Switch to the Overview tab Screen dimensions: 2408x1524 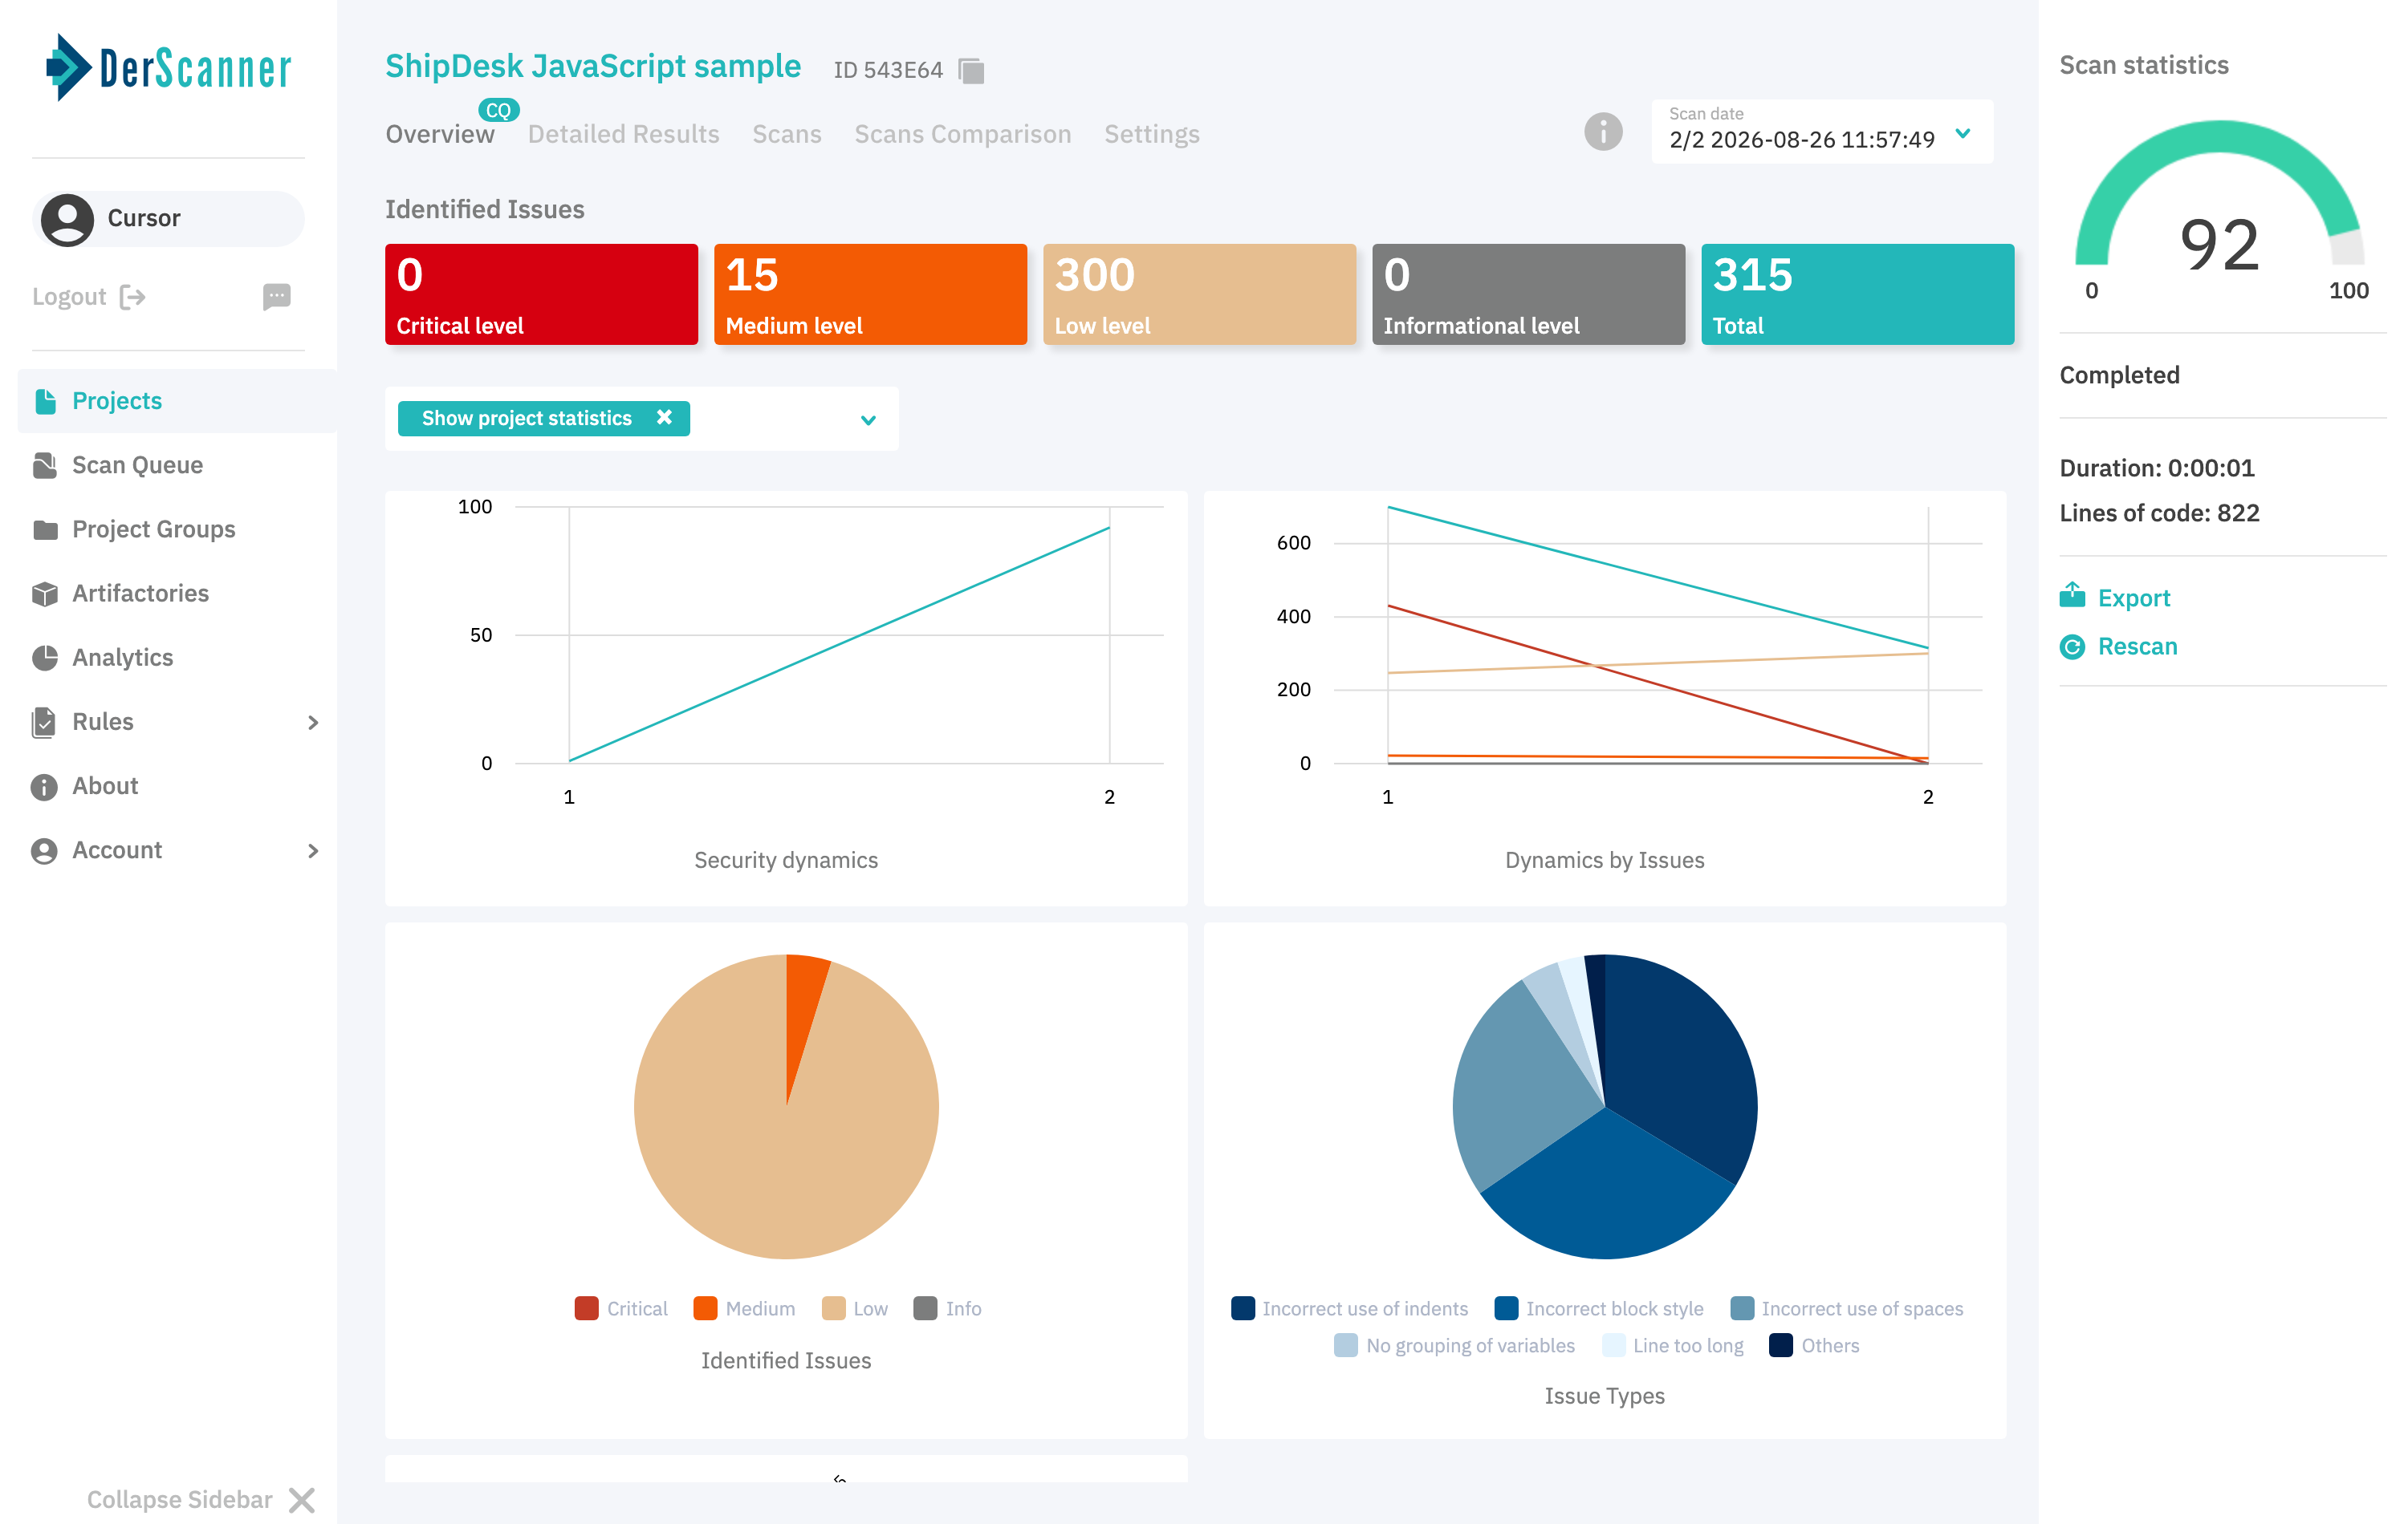coord(440,134)
